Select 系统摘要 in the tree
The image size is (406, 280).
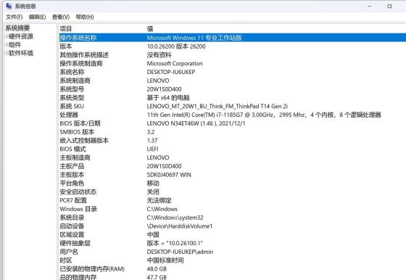pyautogui.click(x=17, y=28)
